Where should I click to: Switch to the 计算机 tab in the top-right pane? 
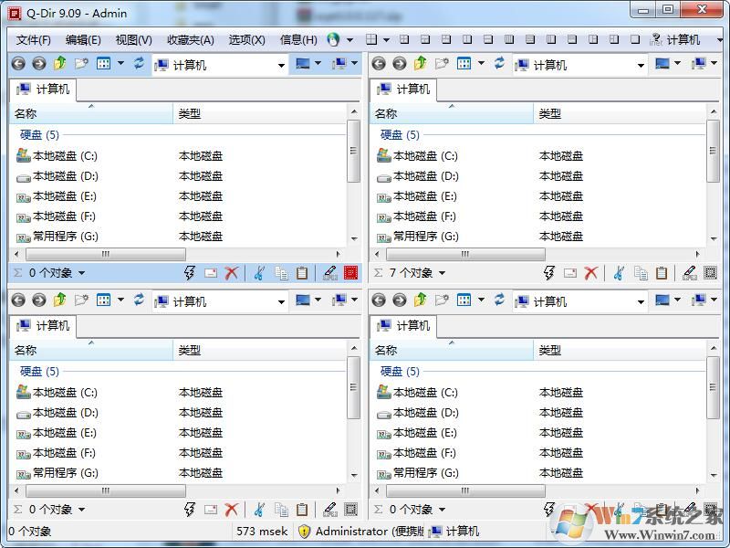point(405,89)
